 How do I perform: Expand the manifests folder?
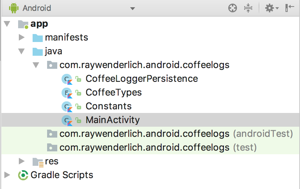[22, 37]
